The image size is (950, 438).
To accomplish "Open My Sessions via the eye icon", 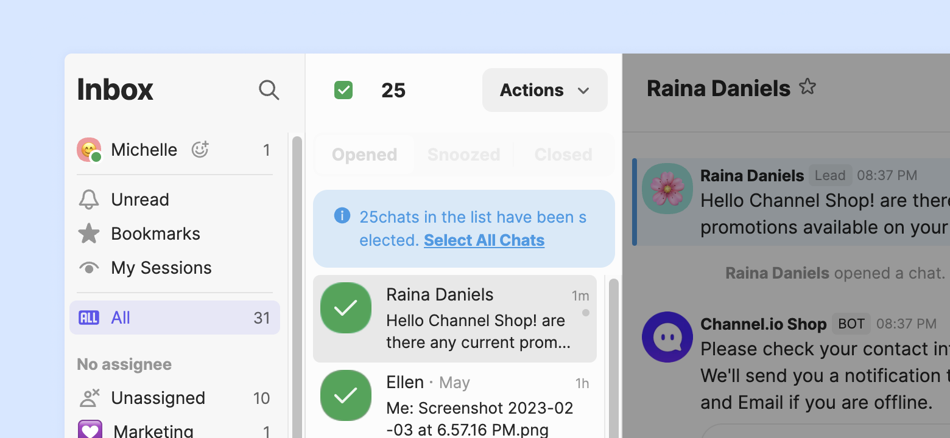I will (89, 268).
